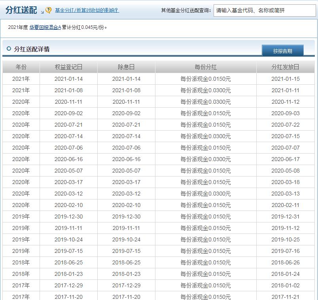Click 权益登记日 cell 2020-09-02
318x300 pixels.
[68, 113]
